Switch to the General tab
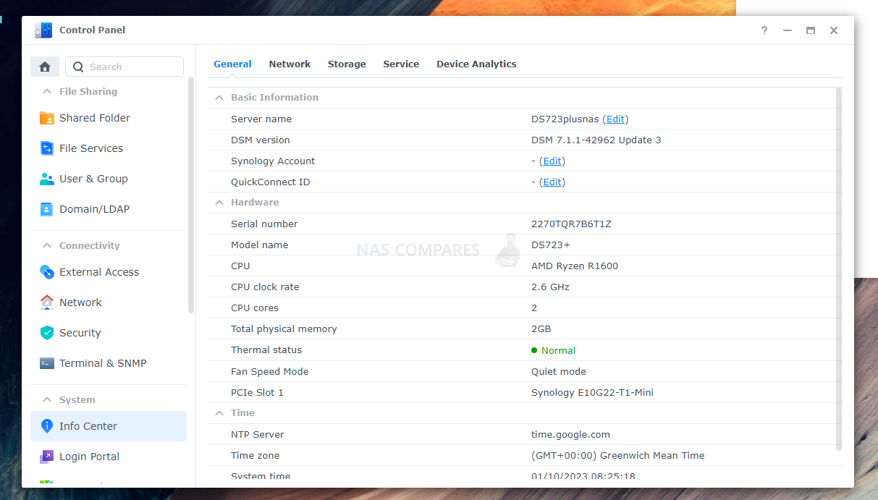Screen dimensions: 878x500 click(x=232, y=64)
